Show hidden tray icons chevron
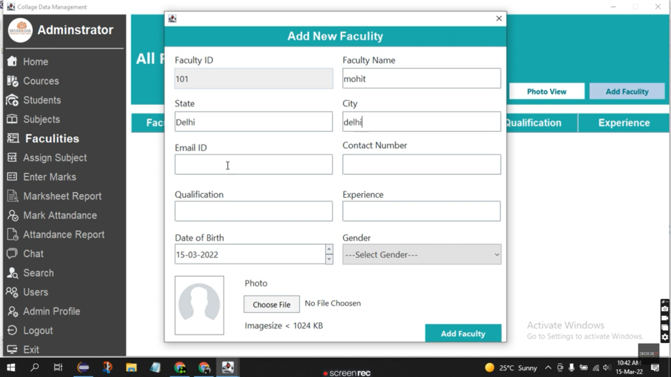The image size is (671, 377). 548,368
